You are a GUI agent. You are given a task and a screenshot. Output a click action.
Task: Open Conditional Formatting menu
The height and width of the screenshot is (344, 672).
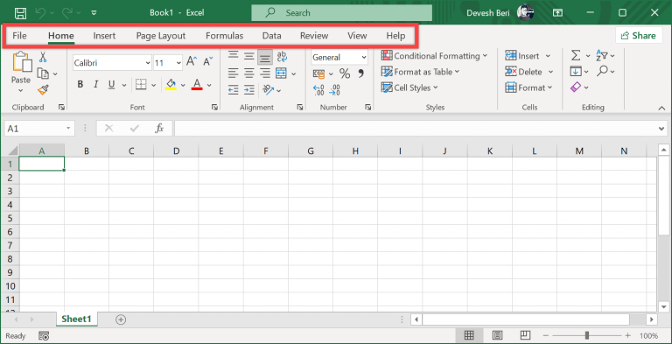pos(434,56)
